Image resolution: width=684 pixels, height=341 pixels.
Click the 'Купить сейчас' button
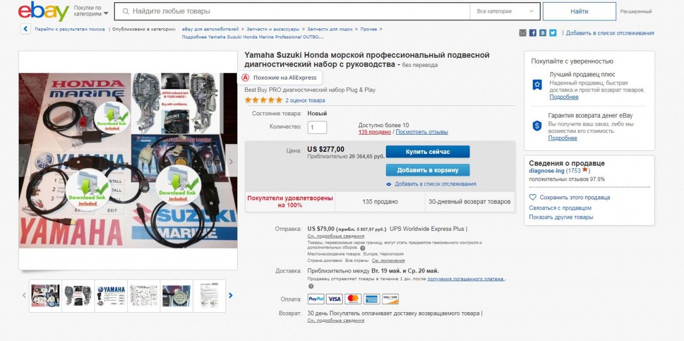pyautogui.click(x=428, y=152)
